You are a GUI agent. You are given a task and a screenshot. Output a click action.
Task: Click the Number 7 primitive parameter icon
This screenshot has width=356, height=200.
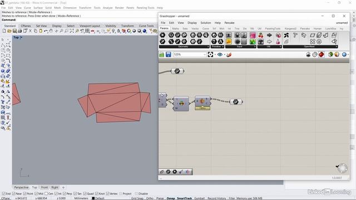point(214,42)
